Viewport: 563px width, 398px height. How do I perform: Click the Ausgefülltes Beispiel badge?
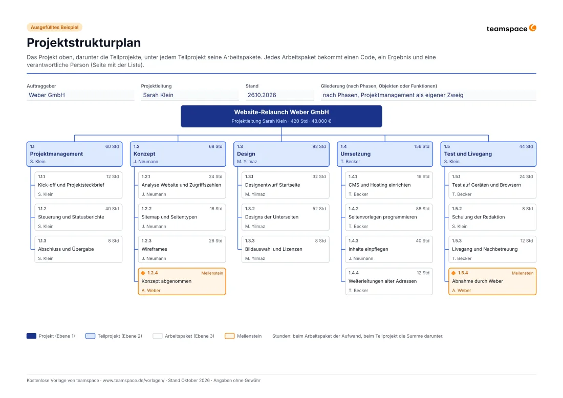55,27
